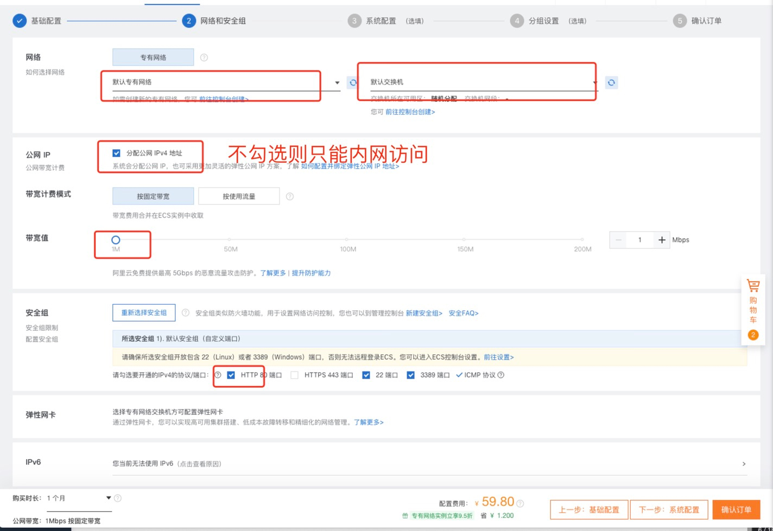Click the refresh icon beside the VPC dropdown

(x=353, y=82)
